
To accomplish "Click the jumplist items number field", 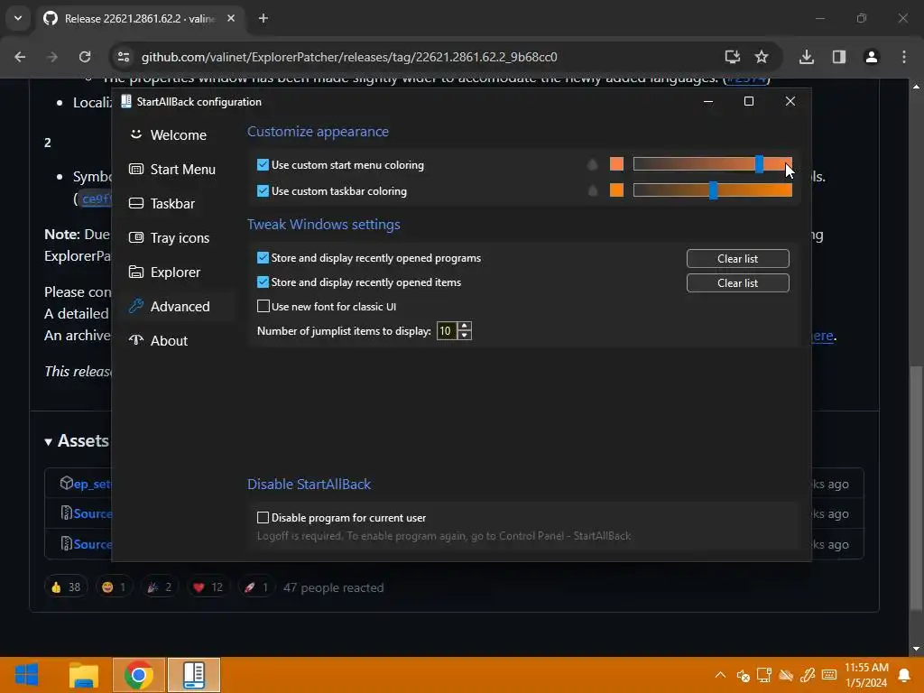I will coord(446,331).
